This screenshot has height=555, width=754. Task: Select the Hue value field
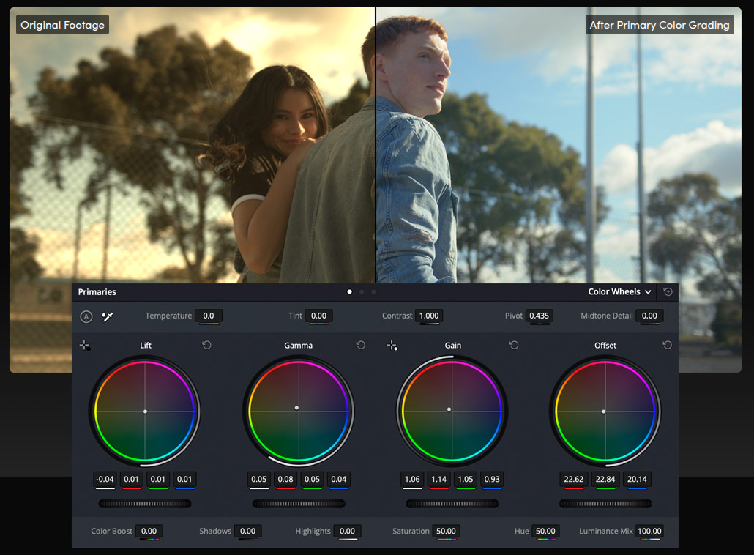[x=545, y=531]
